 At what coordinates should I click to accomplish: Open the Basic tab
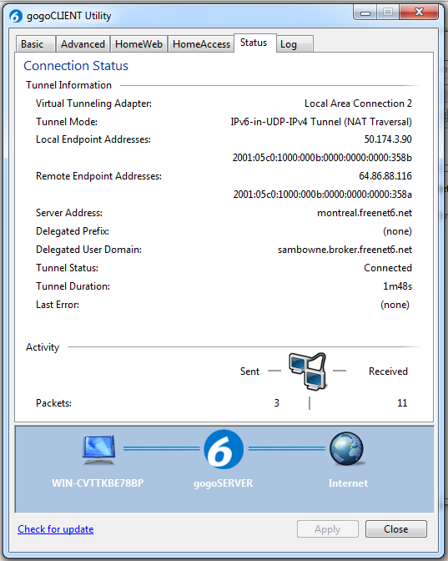pyautogui.click(x=35, y=44)
